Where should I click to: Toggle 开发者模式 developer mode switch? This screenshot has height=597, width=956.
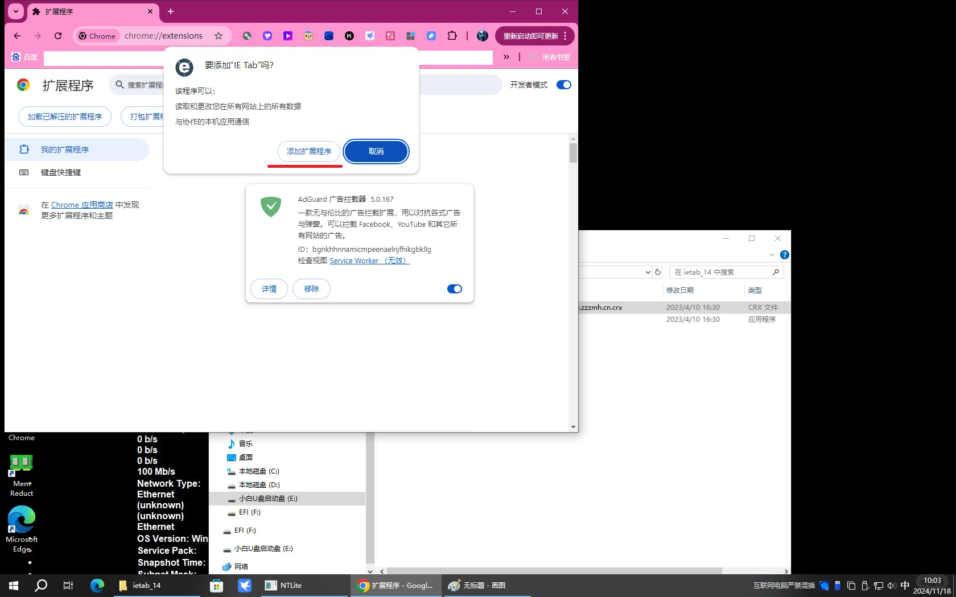[x=563, y=85]
